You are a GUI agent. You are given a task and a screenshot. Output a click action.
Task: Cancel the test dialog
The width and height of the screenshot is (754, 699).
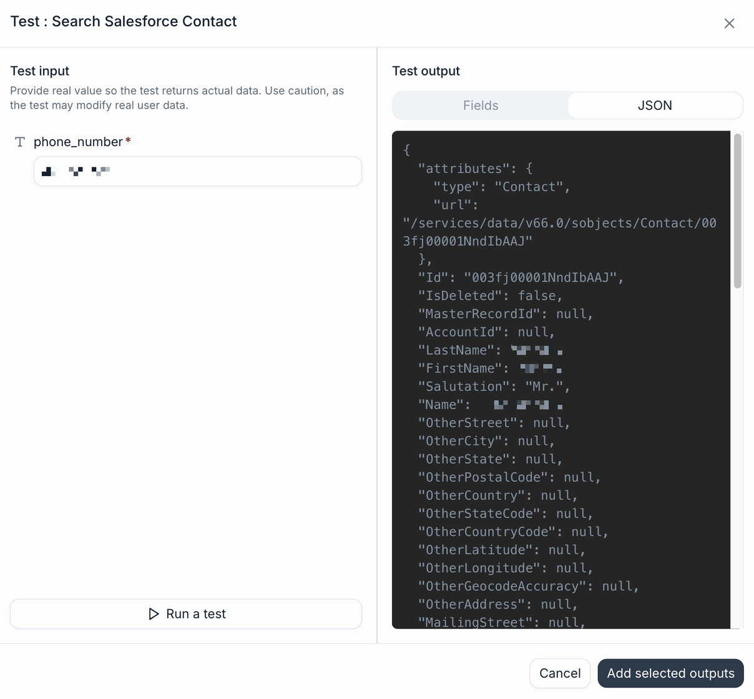(x=560, y=673)
